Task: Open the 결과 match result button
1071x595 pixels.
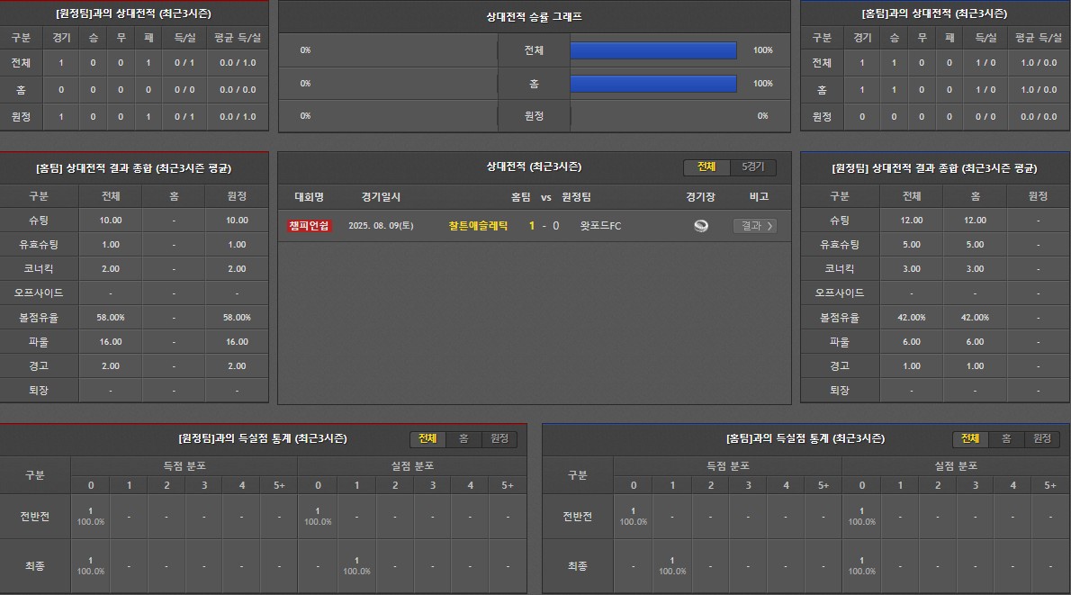Action: (753, 226)
